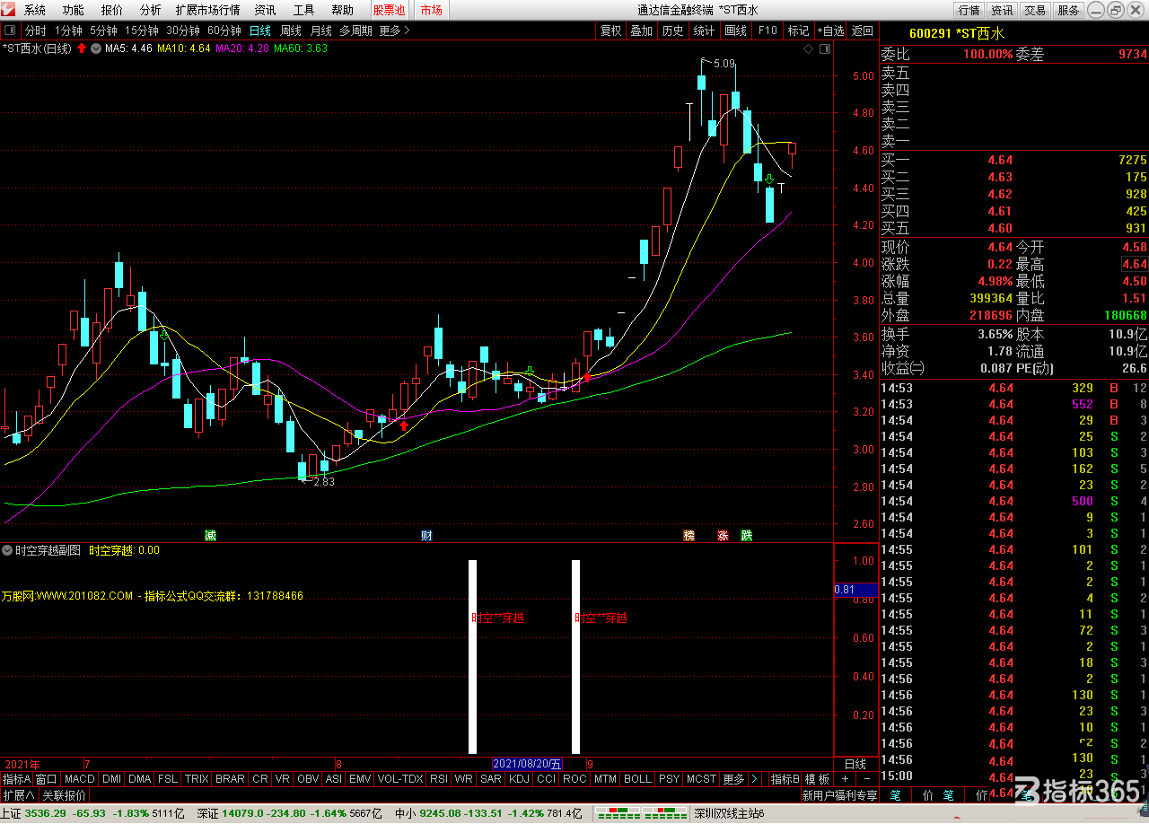Viewport: 1149px width, 824px height.
Task: Select the VOL-TDX indicator tab
Action: pyautogui.click(x=400, y=779)
